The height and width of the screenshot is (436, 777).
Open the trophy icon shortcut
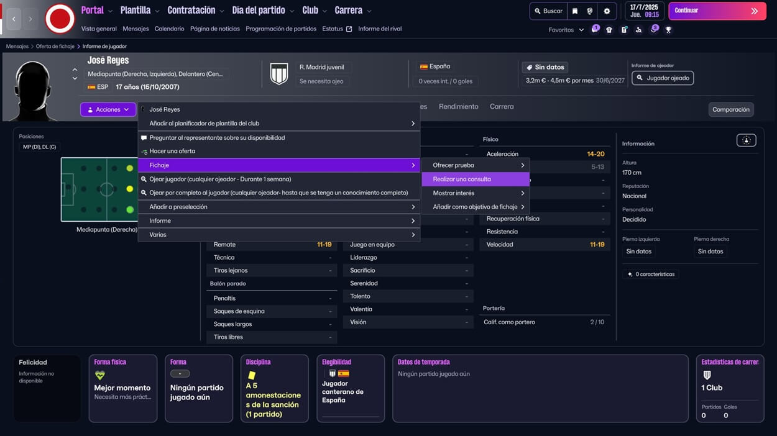668,30
